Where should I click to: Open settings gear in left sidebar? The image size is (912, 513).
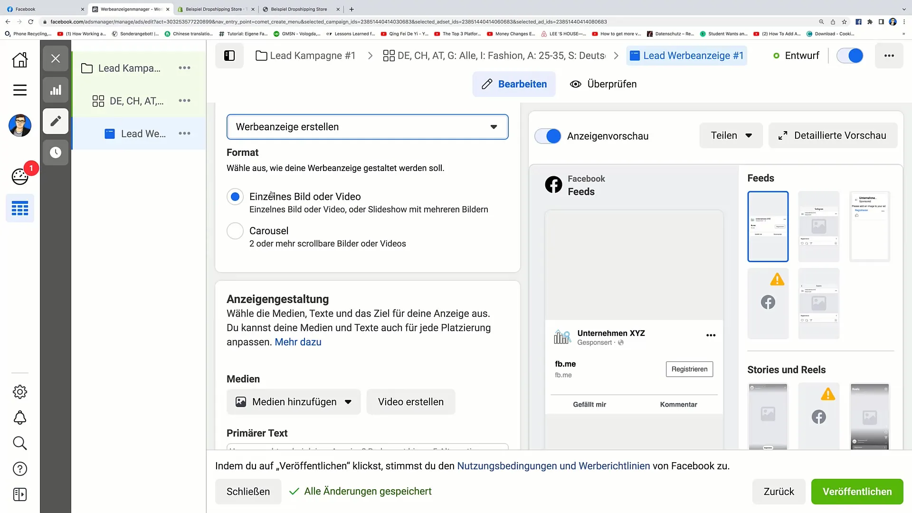pos(20,392)
